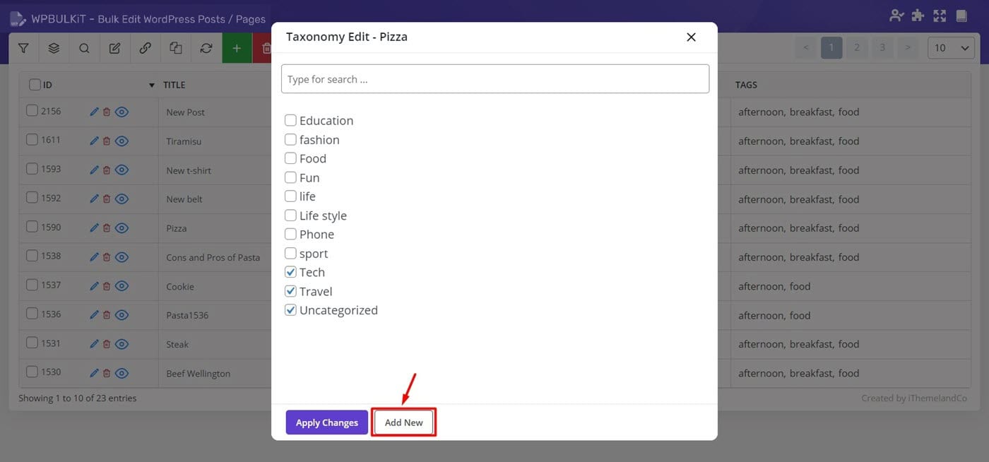Select the checkbox for post 1590 Pizza
The height and width of the screenshot is (462, 989).
point(32,227)
